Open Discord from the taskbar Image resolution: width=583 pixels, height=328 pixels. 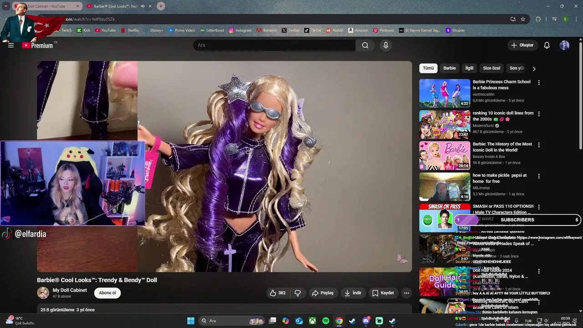[x=366, y=321]
